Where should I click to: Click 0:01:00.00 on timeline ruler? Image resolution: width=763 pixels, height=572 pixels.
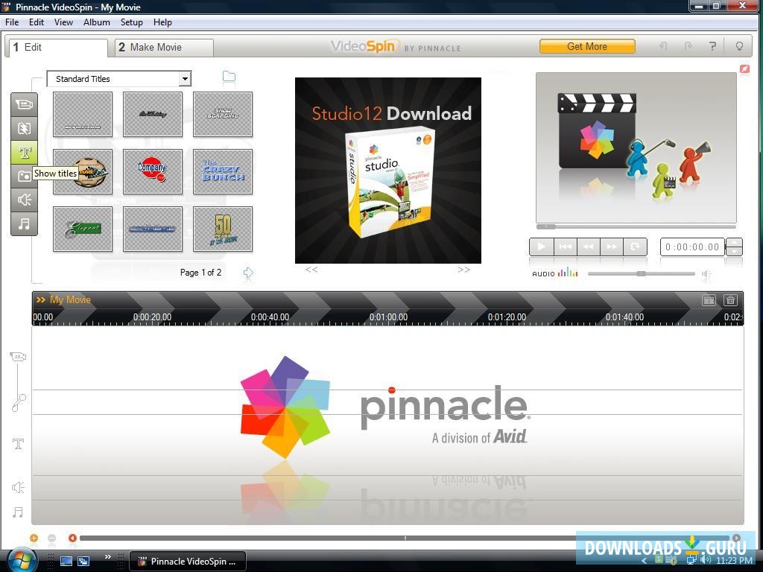click(388, 317)
